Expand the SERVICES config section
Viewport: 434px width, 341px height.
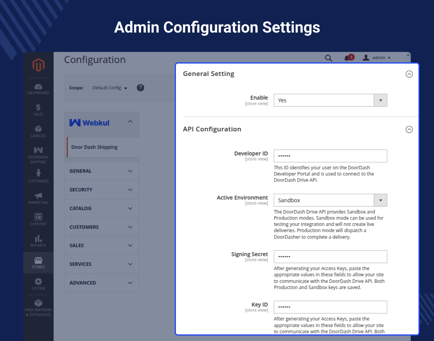[101, 264]
